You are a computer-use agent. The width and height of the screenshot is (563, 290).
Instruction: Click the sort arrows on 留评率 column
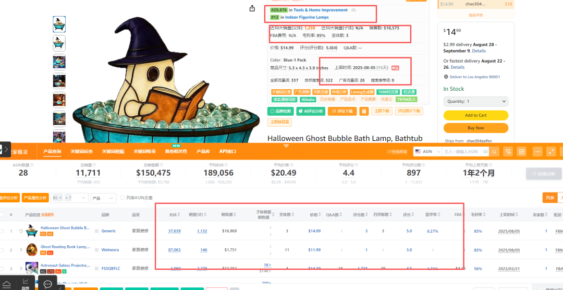[439, 214]
